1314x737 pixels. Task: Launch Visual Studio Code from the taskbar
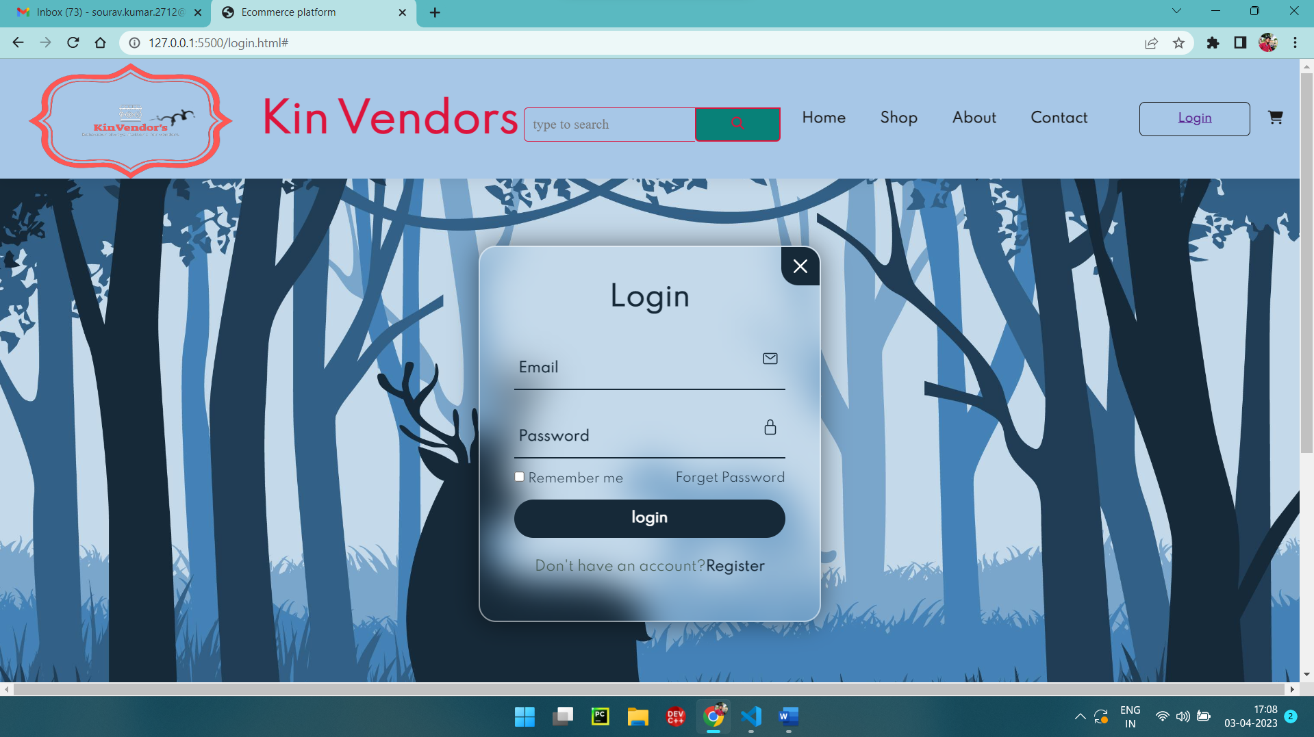(x=750, y=716)
